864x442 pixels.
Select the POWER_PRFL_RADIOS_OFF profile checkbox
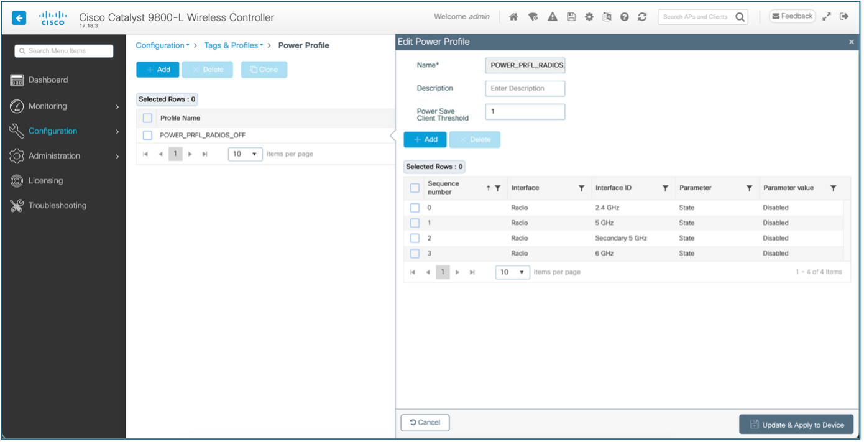[x=147, y=135]
